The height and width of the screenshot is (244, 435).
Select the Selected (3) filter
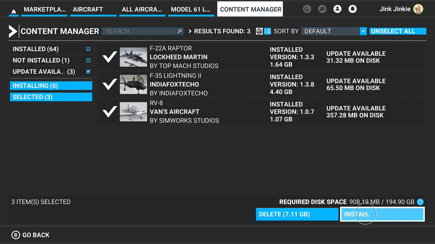51,97
